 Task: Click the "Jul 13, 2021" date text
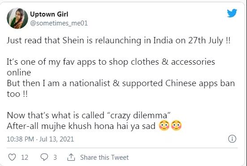coord(56,139)
